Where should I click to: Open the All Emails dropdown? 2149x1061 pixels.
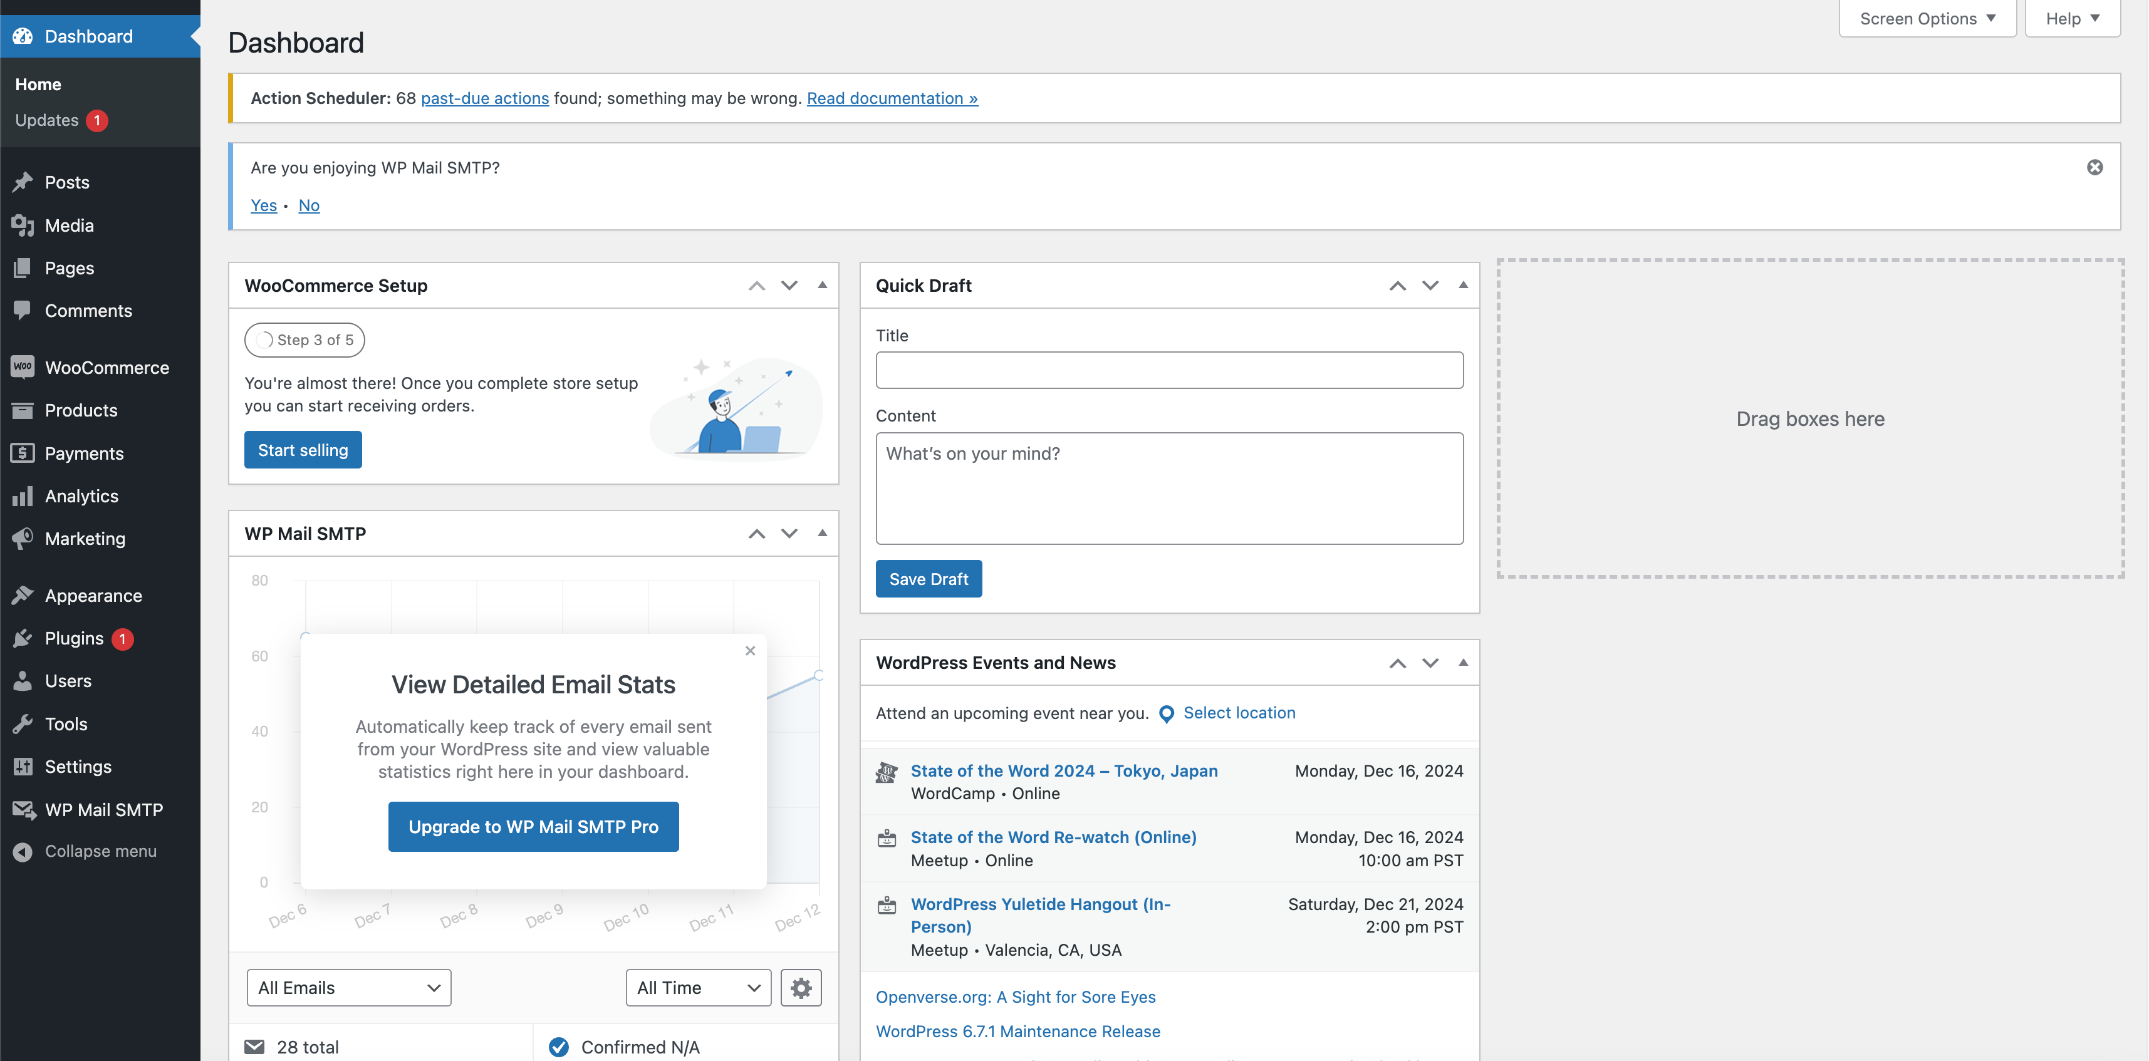349,988
